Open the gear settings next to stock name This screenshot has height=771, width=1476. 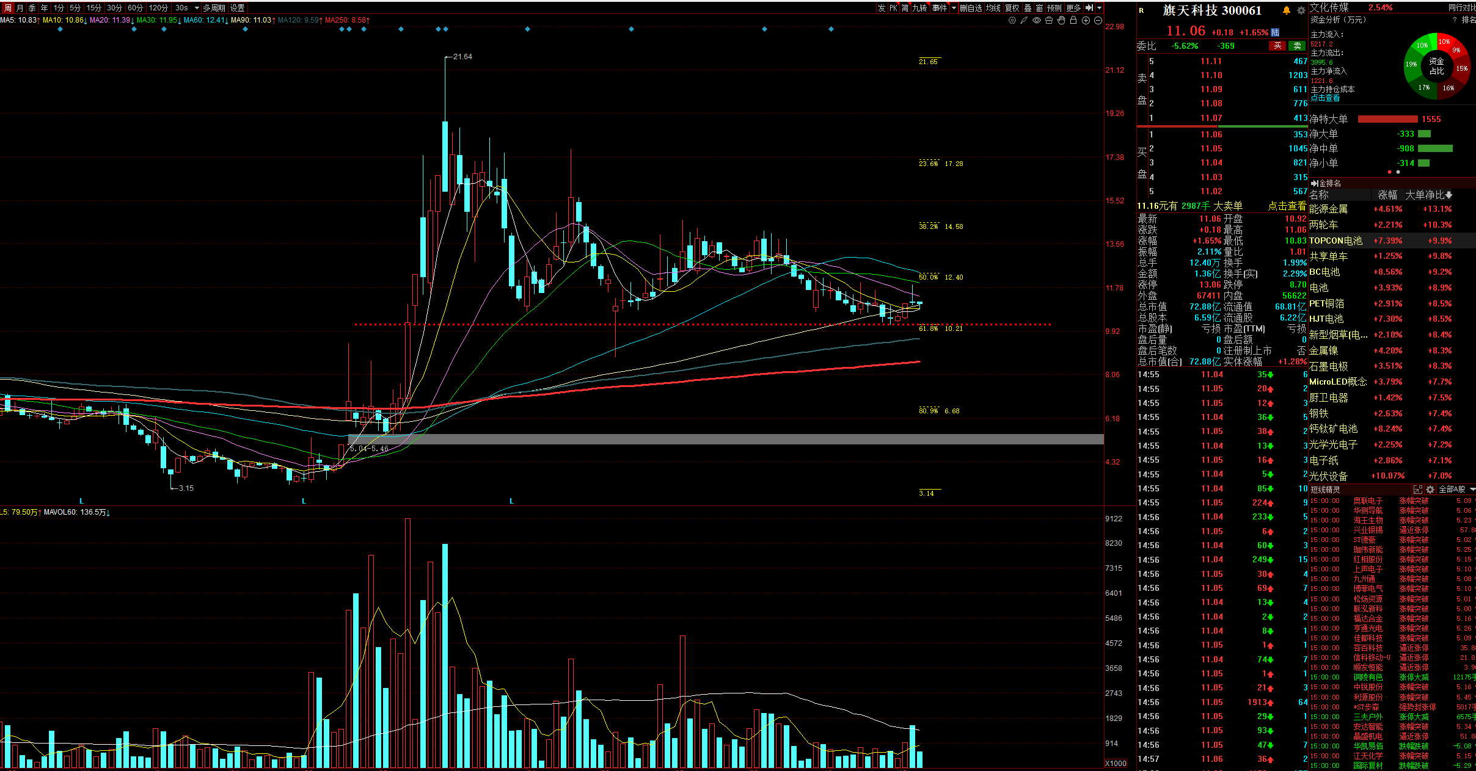[x=1301, y=10]
